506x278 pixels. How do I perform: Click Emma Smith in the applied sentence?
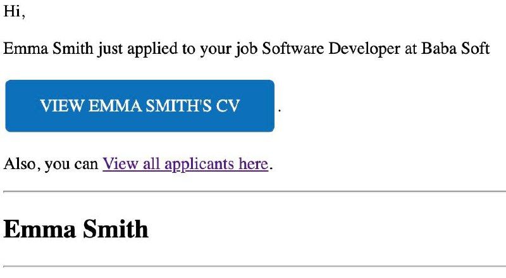click(49, 49)
